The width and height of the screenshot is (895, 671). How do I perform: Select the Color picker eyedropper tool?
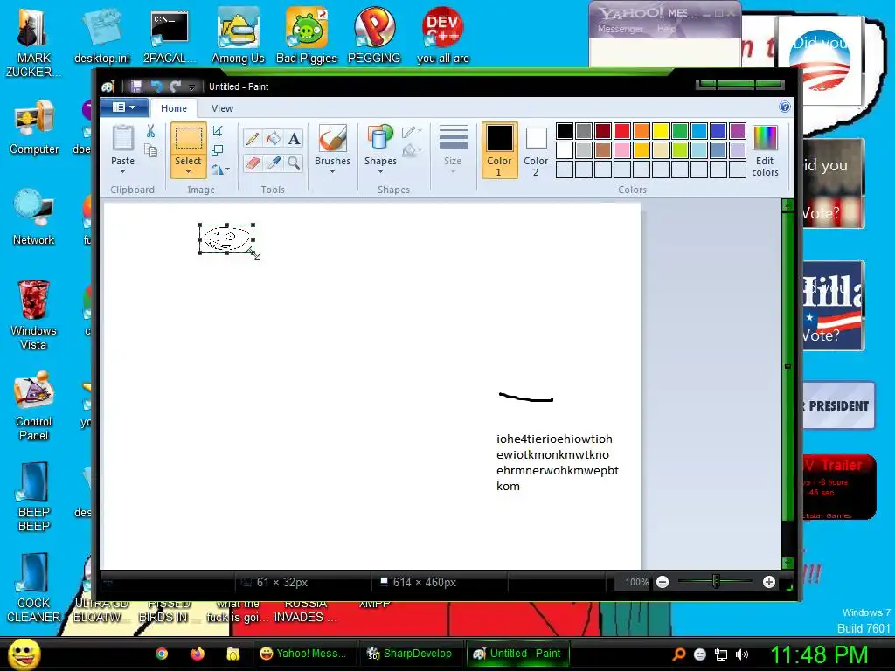point(273,163)
